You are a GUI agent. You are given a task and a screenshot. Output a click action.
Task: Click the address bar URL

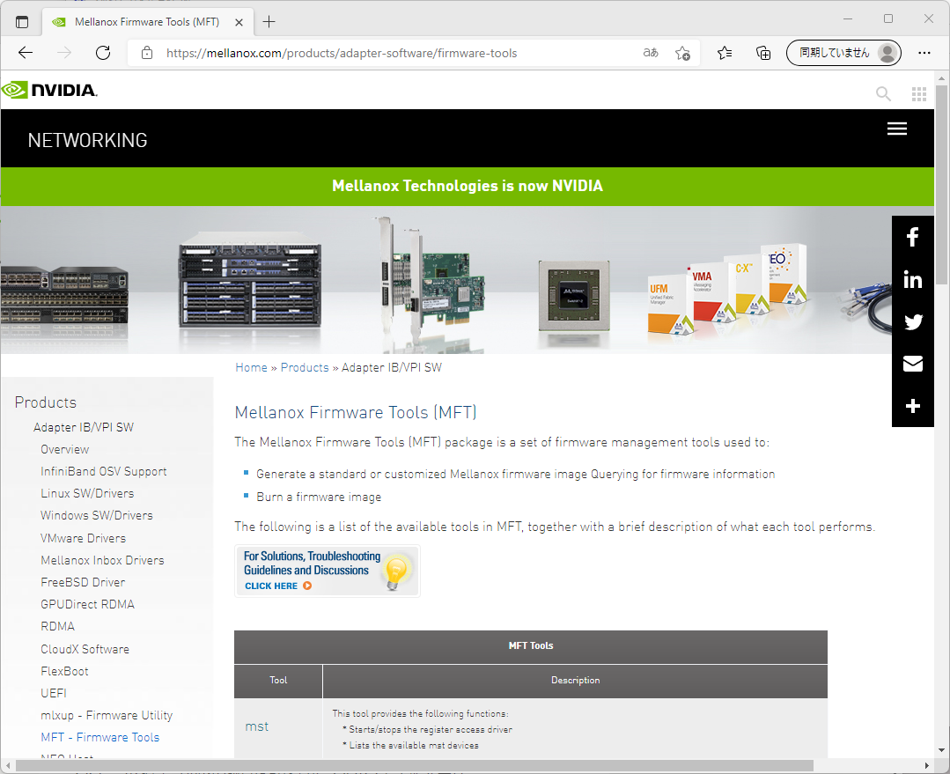click(x=342, y=54)
